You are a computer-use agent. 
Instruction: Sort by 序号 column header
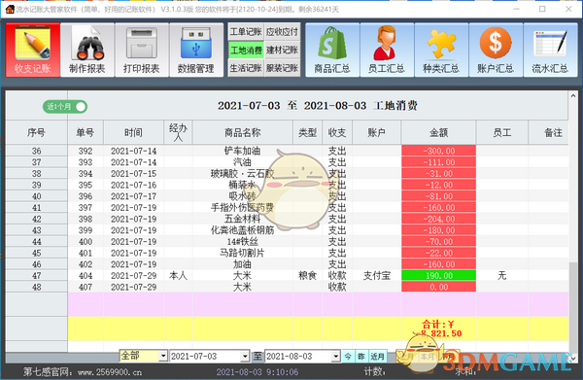(37, 132)
